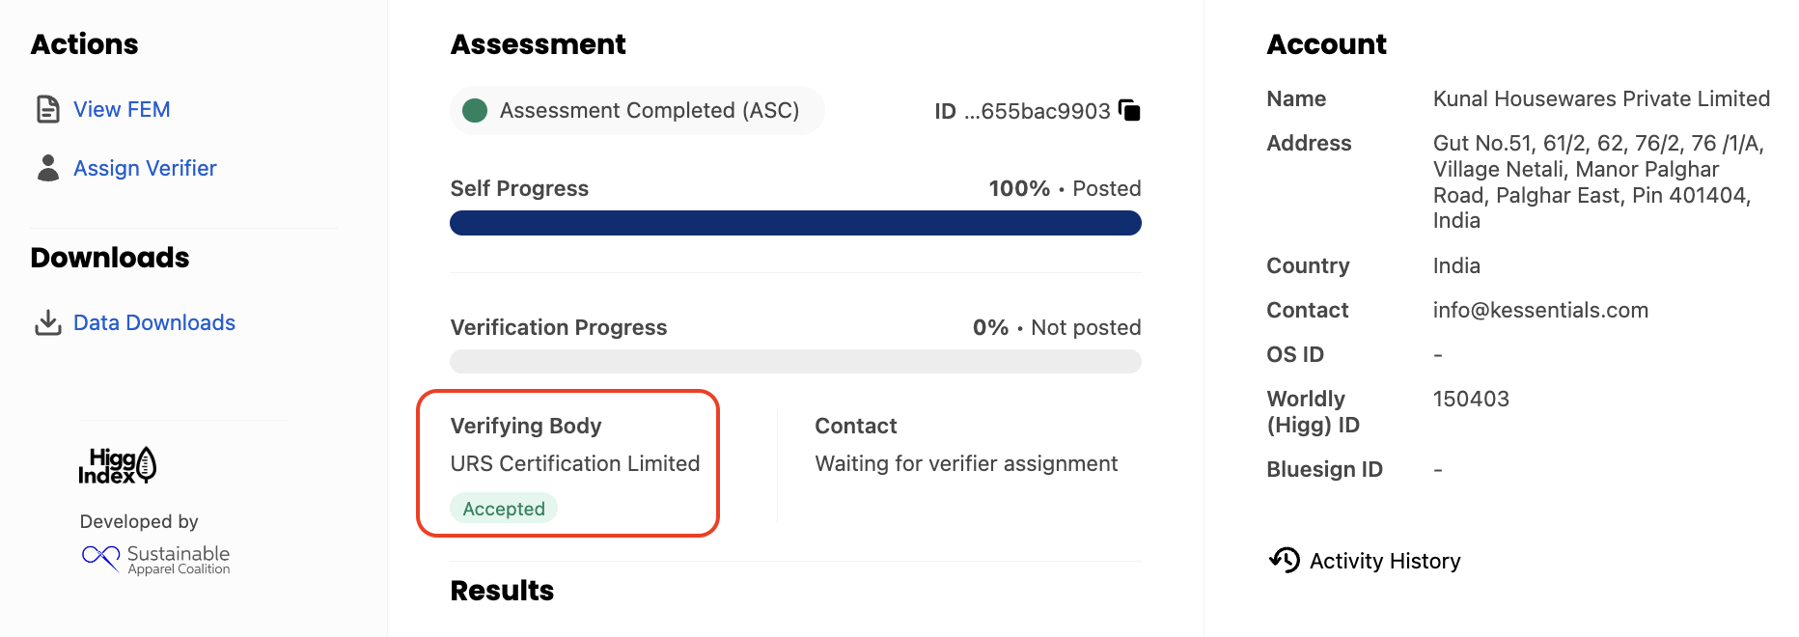Click the Data Downloads download icon

pos(47,322)
